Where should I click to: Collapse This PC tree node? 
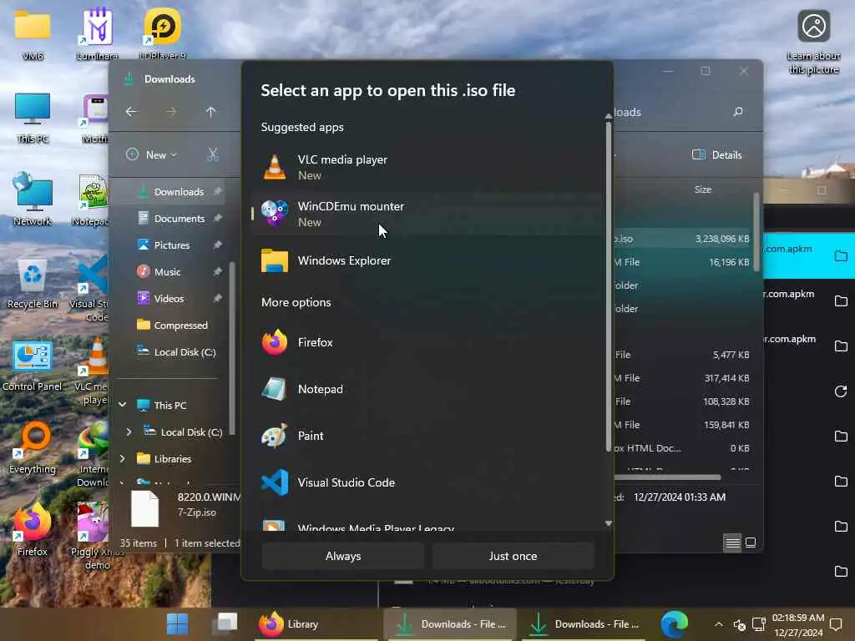click(123, 405)
